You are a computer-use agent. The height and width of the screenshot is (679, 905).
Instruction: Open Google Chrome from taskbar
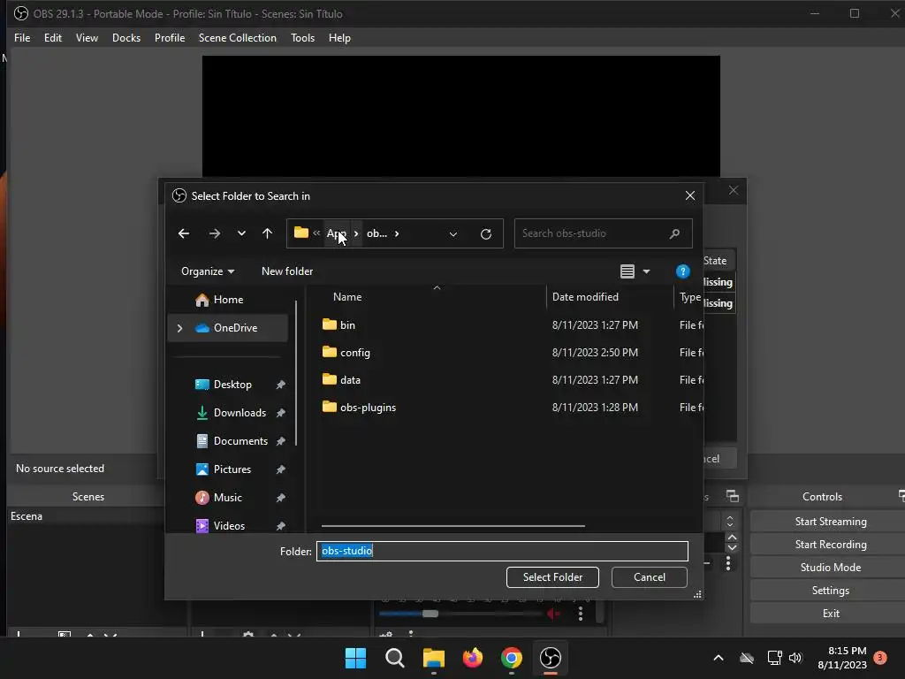tap(512, 658)
